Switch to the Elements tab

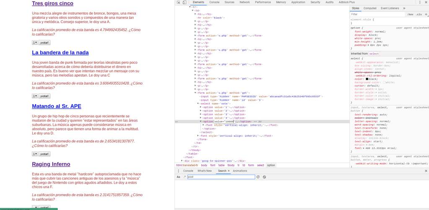198,2
